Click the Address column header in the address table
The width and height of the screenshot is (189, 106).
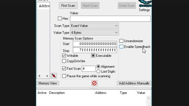(x=107, y=93)
